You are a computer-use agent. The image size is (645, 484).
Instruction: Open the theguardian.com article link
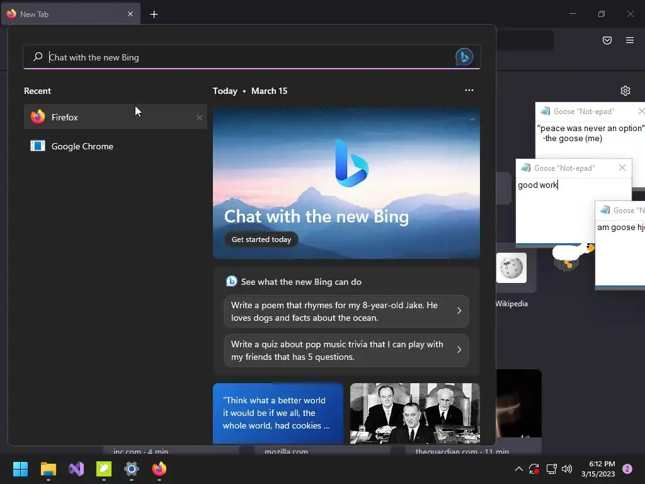[x=462, y=451]
